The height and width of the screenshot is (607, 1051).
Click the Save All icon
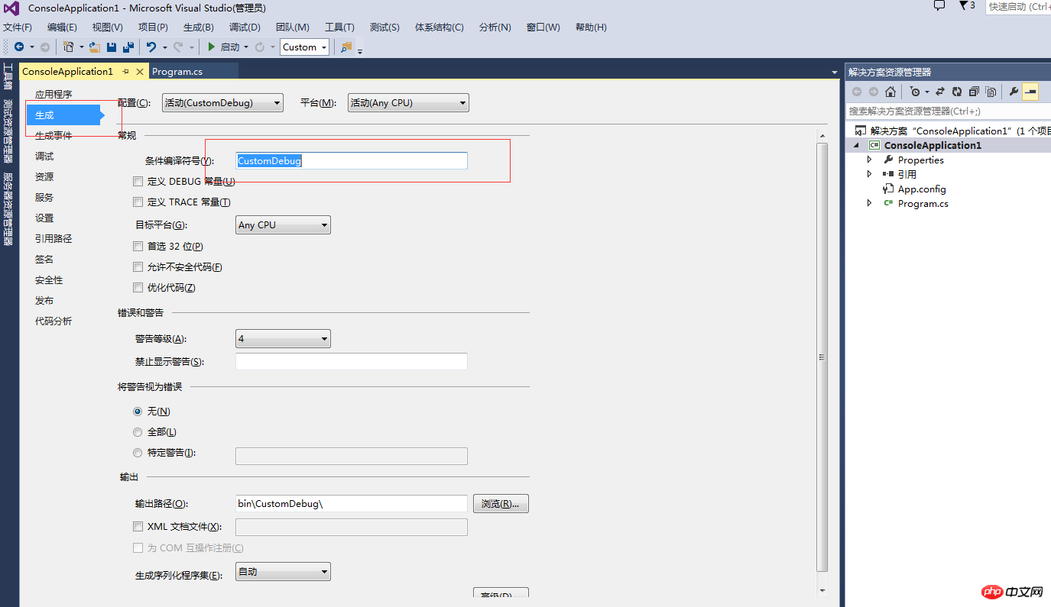[128, 47]
